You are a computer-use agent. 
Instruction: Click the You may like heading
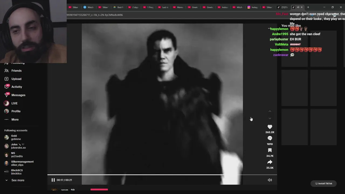pyautogui.click(x=291, y=26)
